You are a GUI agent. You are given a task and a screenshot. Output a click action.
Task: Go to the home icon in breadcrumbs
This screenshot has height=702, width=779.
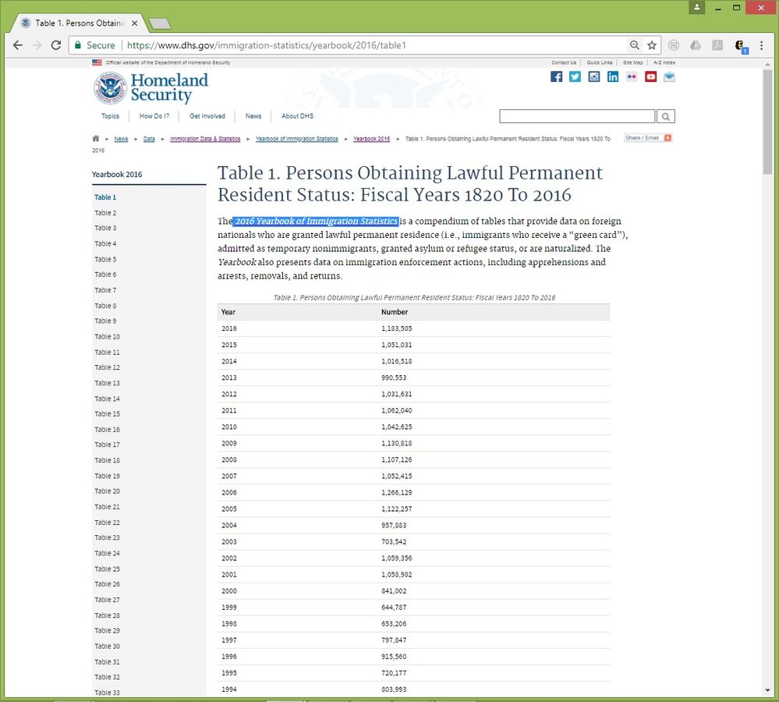click(x=95, y=139)
